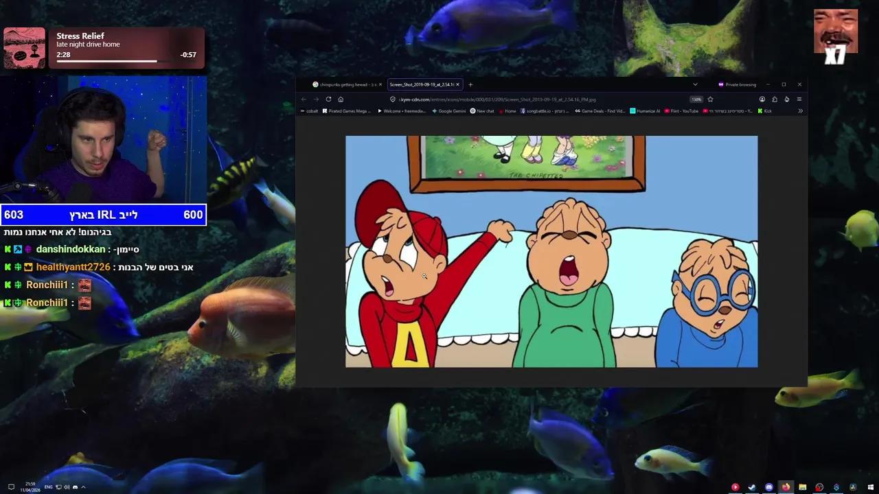Click the Stress Relief song title

point(80,36)
